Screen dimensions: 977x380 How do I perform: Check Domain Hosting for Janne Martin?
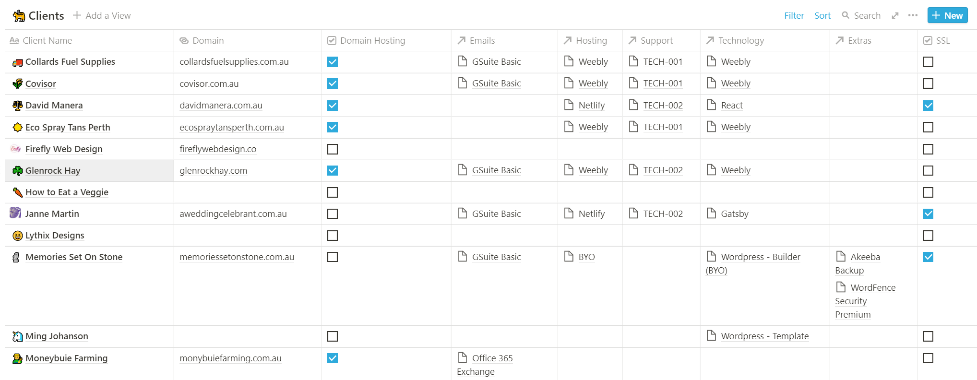click(333, 214)
